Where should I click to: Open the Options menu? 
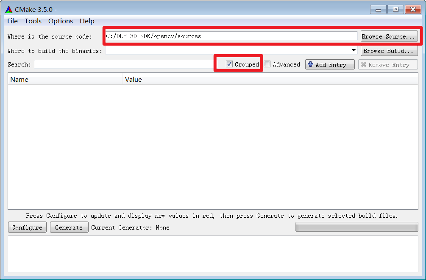60,21
